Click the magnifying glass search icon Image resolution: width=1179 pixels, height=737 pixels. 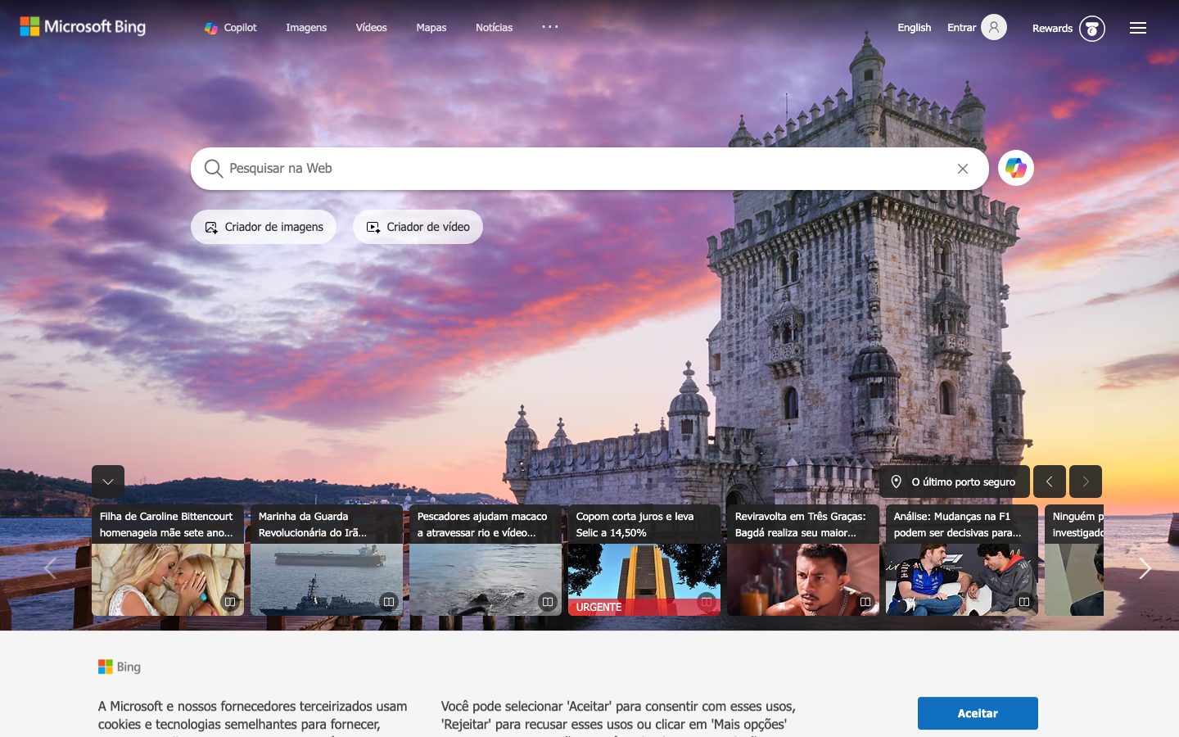pyautogui.click(x=213, y=169)
